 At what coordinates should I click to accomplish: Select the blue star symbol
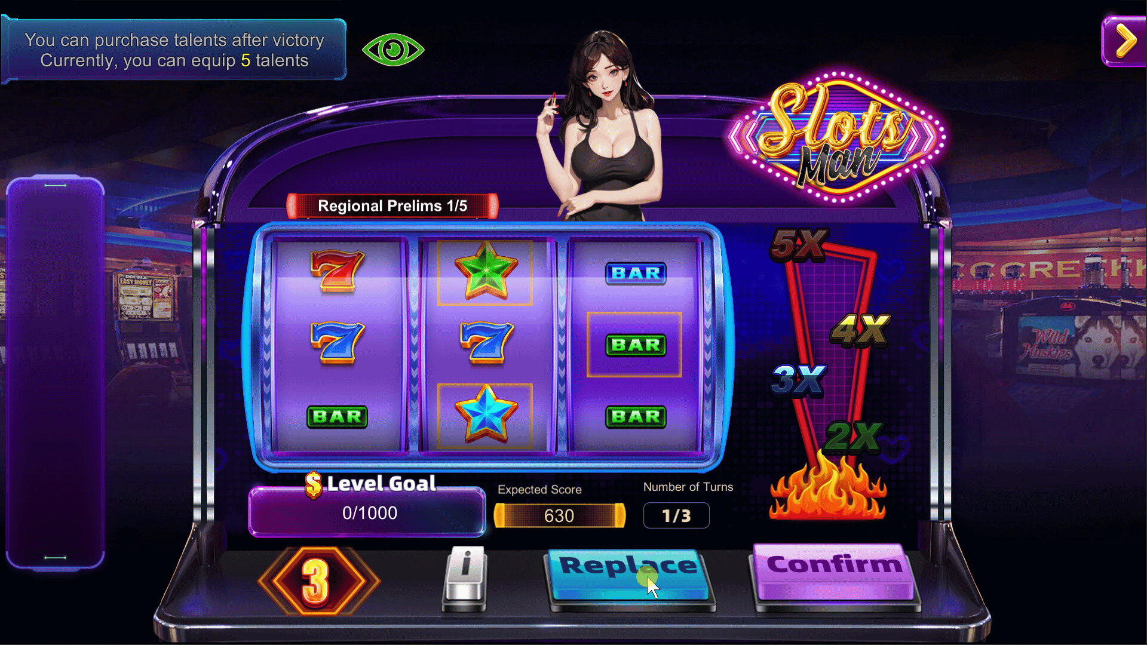[486, 415]
